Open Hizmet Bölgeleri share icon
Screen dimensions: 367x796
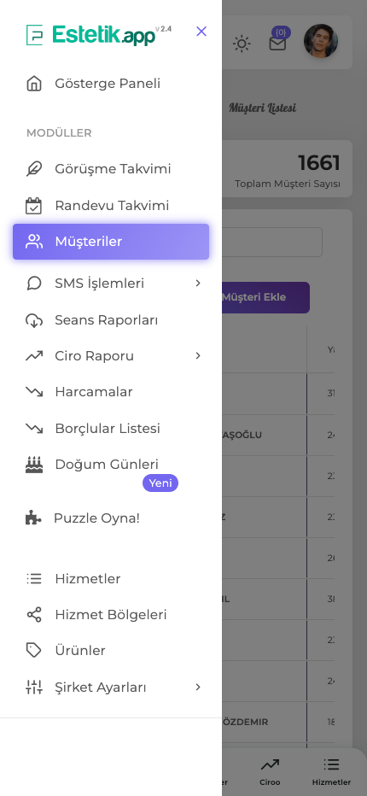tap(34, 615)
